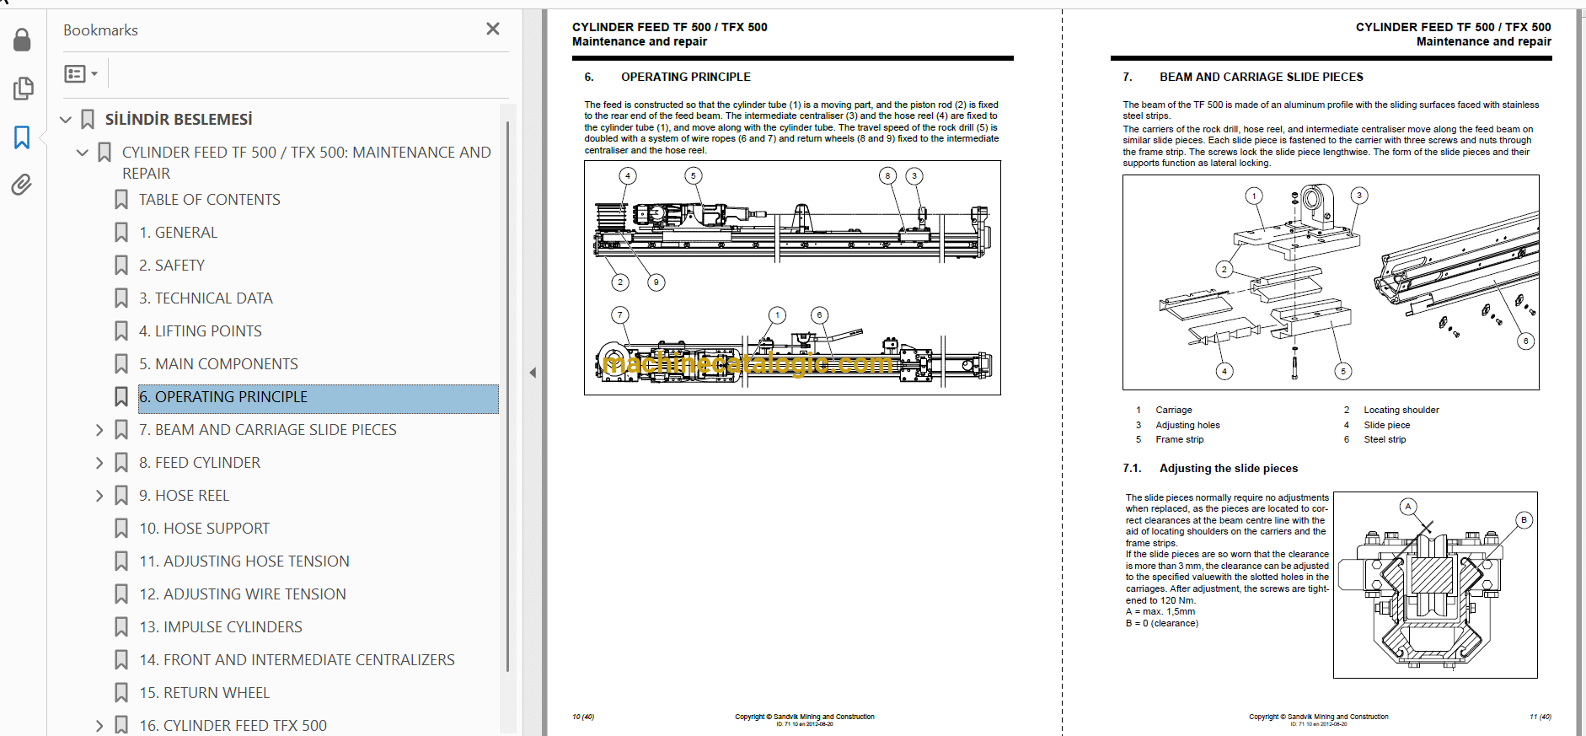Image resolution: width=1586 pixels, height=736 pixels.
Task: Click bookmark icon beside 1. GENERAL
Action: pyautogui.click(x=121, y=233)
